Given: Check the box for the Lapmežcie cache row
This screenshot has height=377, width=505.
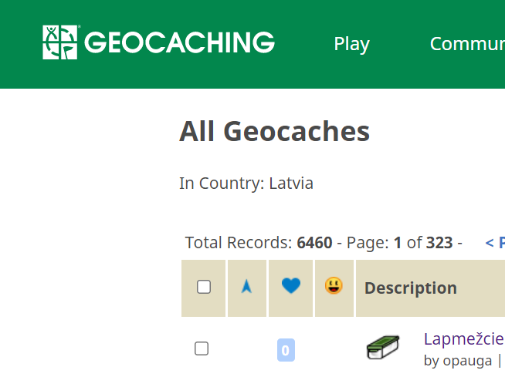Looking at the screenshot, I should 202,348.
